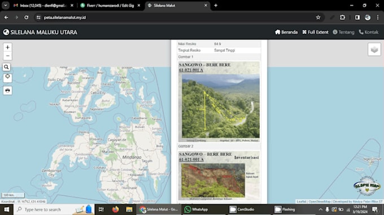Show hidden system tray icons
Viewport: 384px width, 215px height.
click(x=320, y=209)
